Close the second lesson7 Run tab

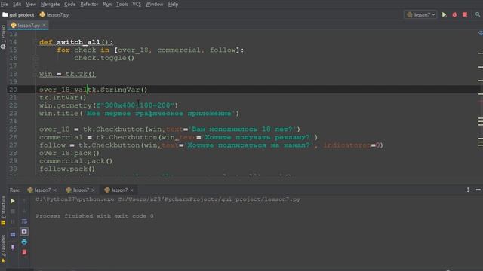coord(94,190)
